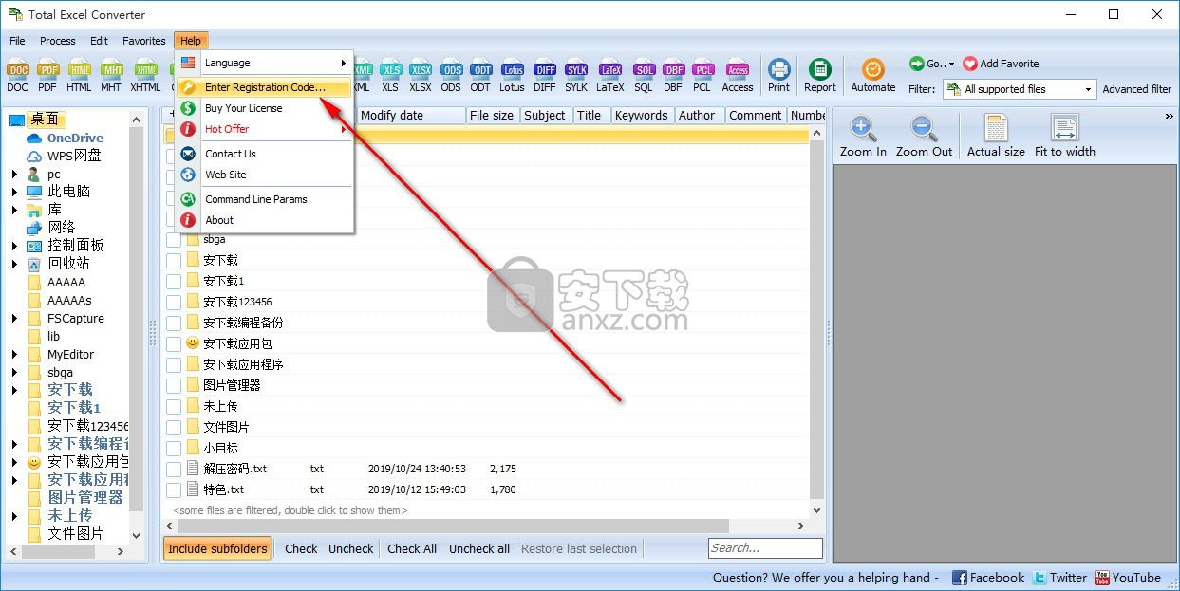The height and width of the screenshot is (591, 1180).
Task: Expand MyEditor folder node
Action: (x=14, y=355)
